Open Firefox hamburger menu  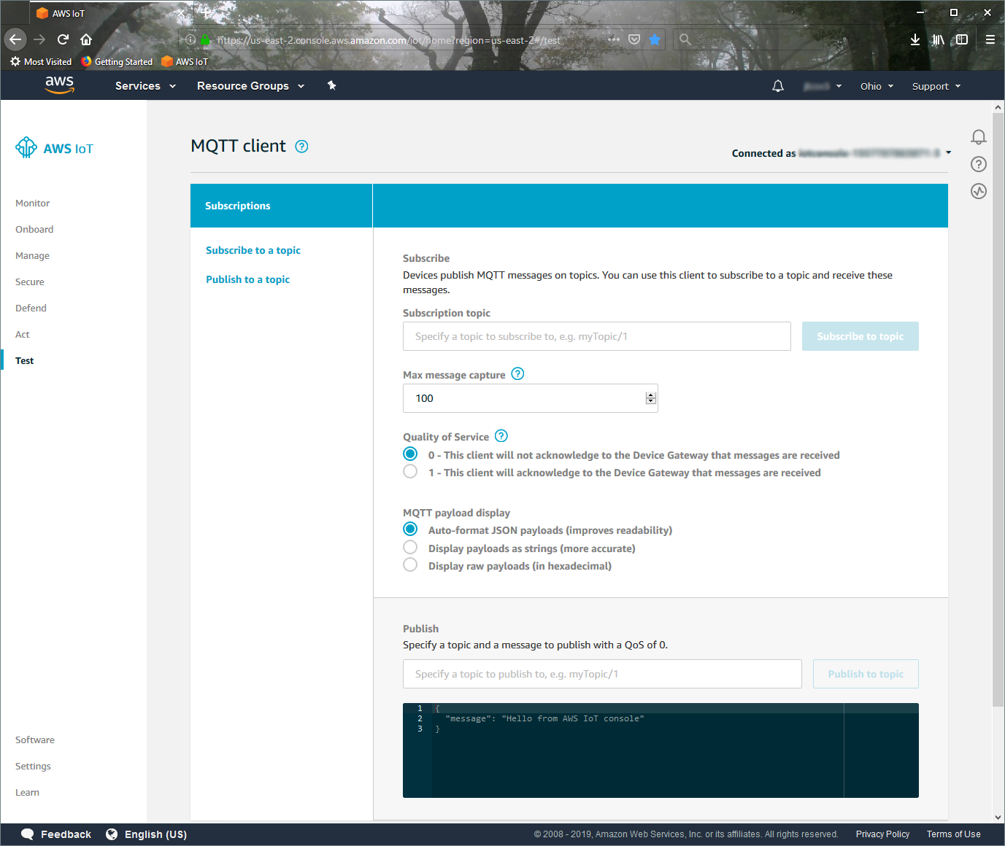pos(990,39)
